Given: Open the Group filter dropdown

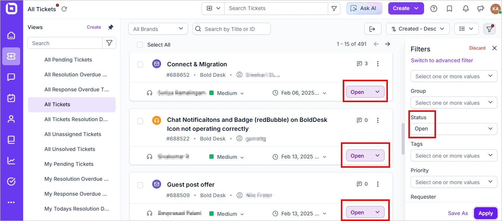Looking at the screenshot, I should click(454, 103).
